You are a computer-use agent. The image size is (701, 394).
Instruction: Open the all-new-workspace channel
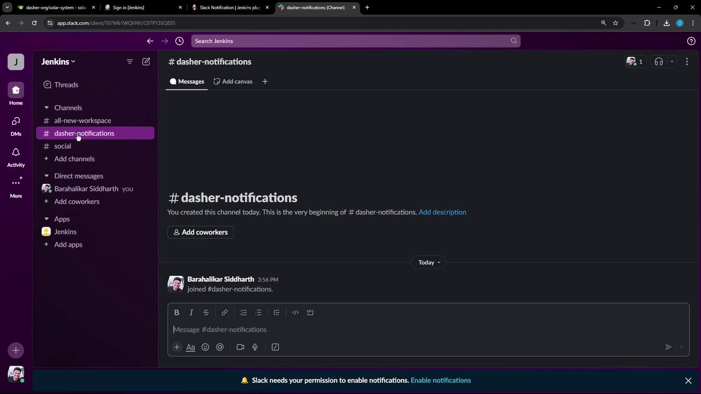coord(95,120)
